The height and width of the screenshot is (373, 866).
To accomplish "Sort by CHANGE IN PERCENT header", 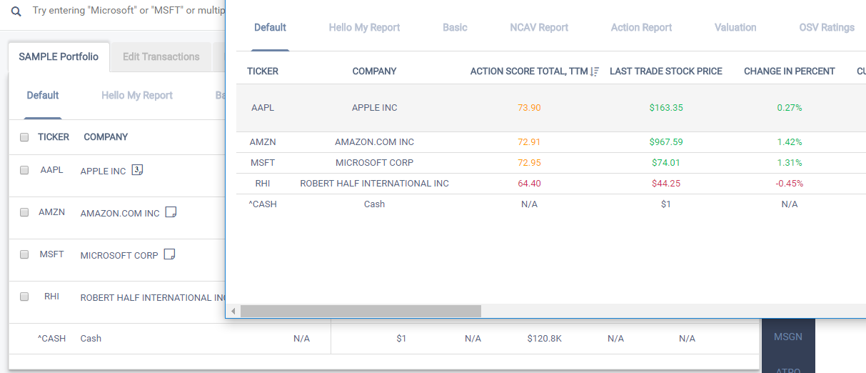I will pos(790,71).
